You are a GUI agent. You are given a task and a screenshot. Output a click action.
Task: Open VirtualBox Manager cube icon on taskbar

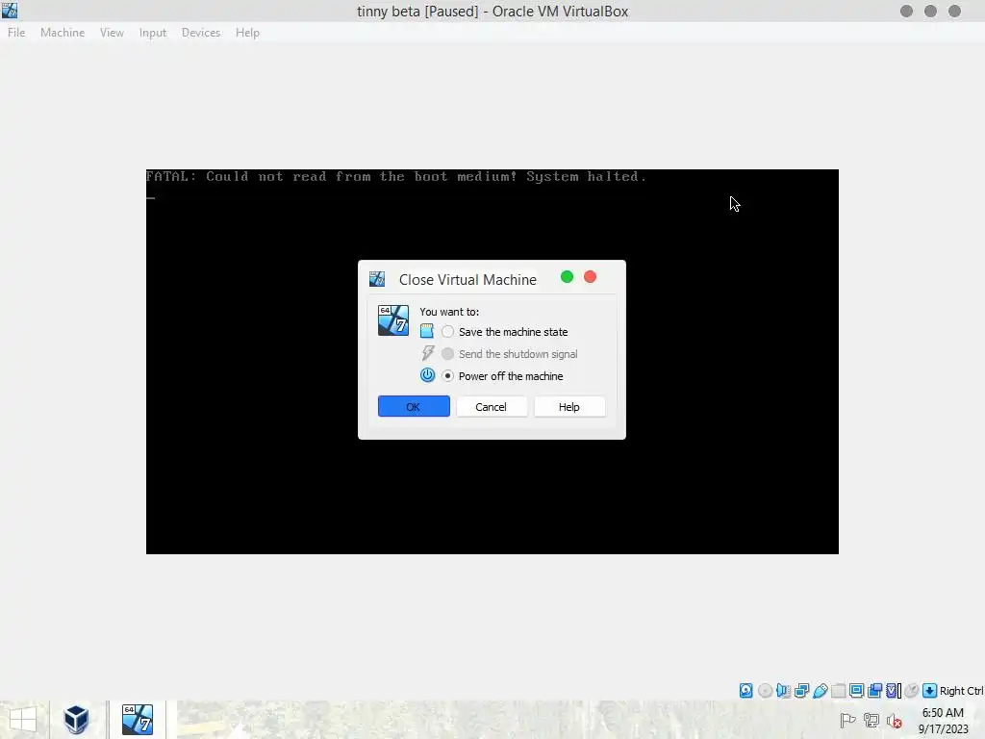(x=76, y=720)
